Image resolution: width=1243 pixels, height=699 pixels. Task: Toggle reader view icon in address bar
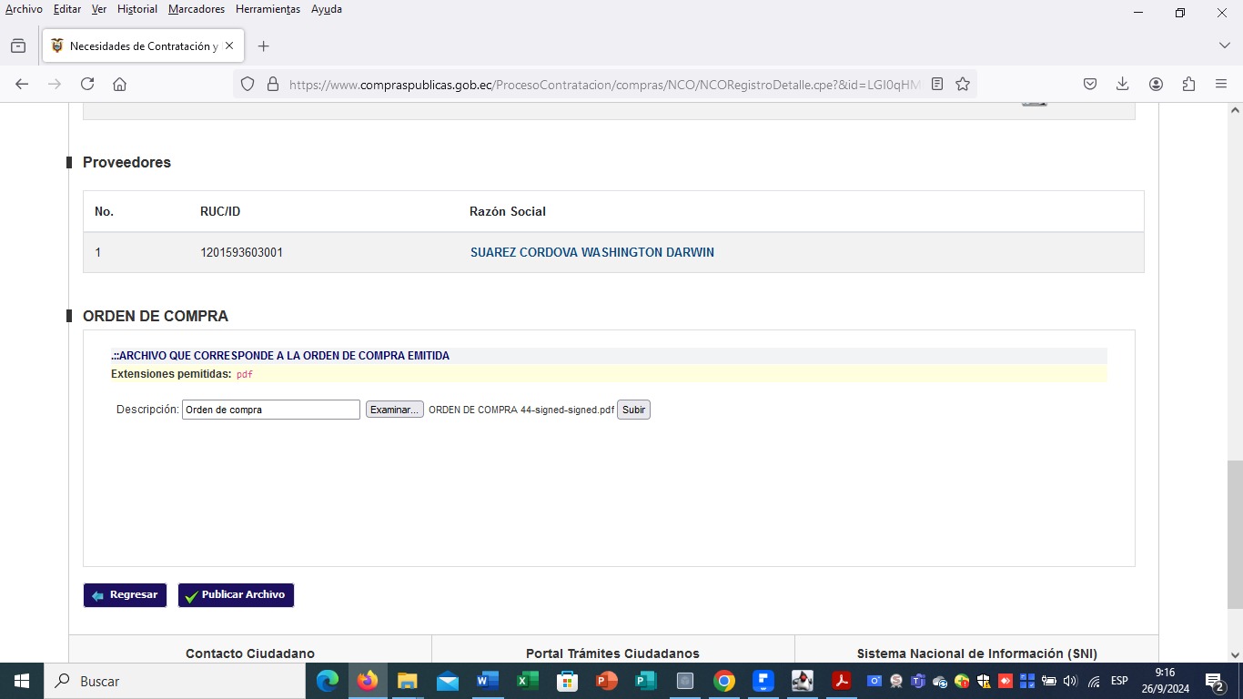point(937,84)
